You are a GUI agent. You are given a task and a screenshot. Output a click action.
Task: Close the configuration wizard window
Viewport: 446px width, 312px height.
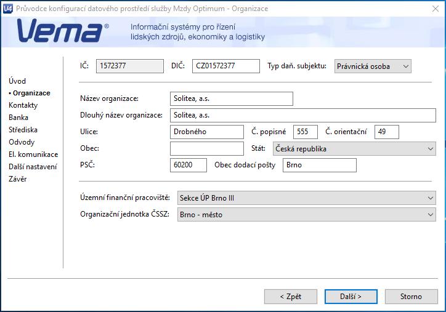(435, 9)
